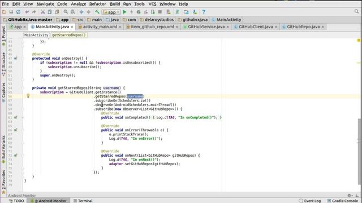Image resolution: width=362 pixels, height=203 pixels.
Task: Click the Find magnifier icon
Action: coord(66,12)
